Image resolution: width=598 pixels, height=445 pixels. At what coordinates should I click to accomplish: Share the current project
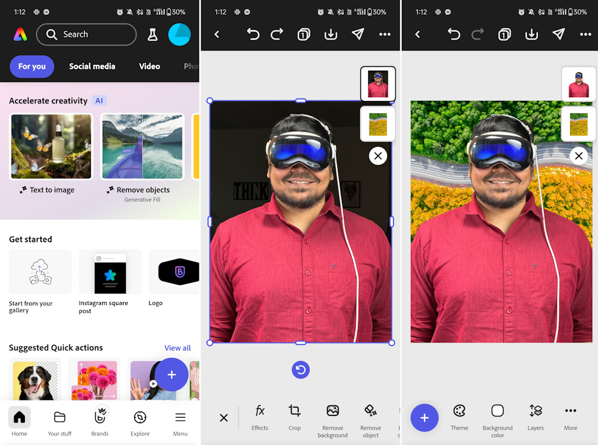pyautogui.click(x=357, y=34)
